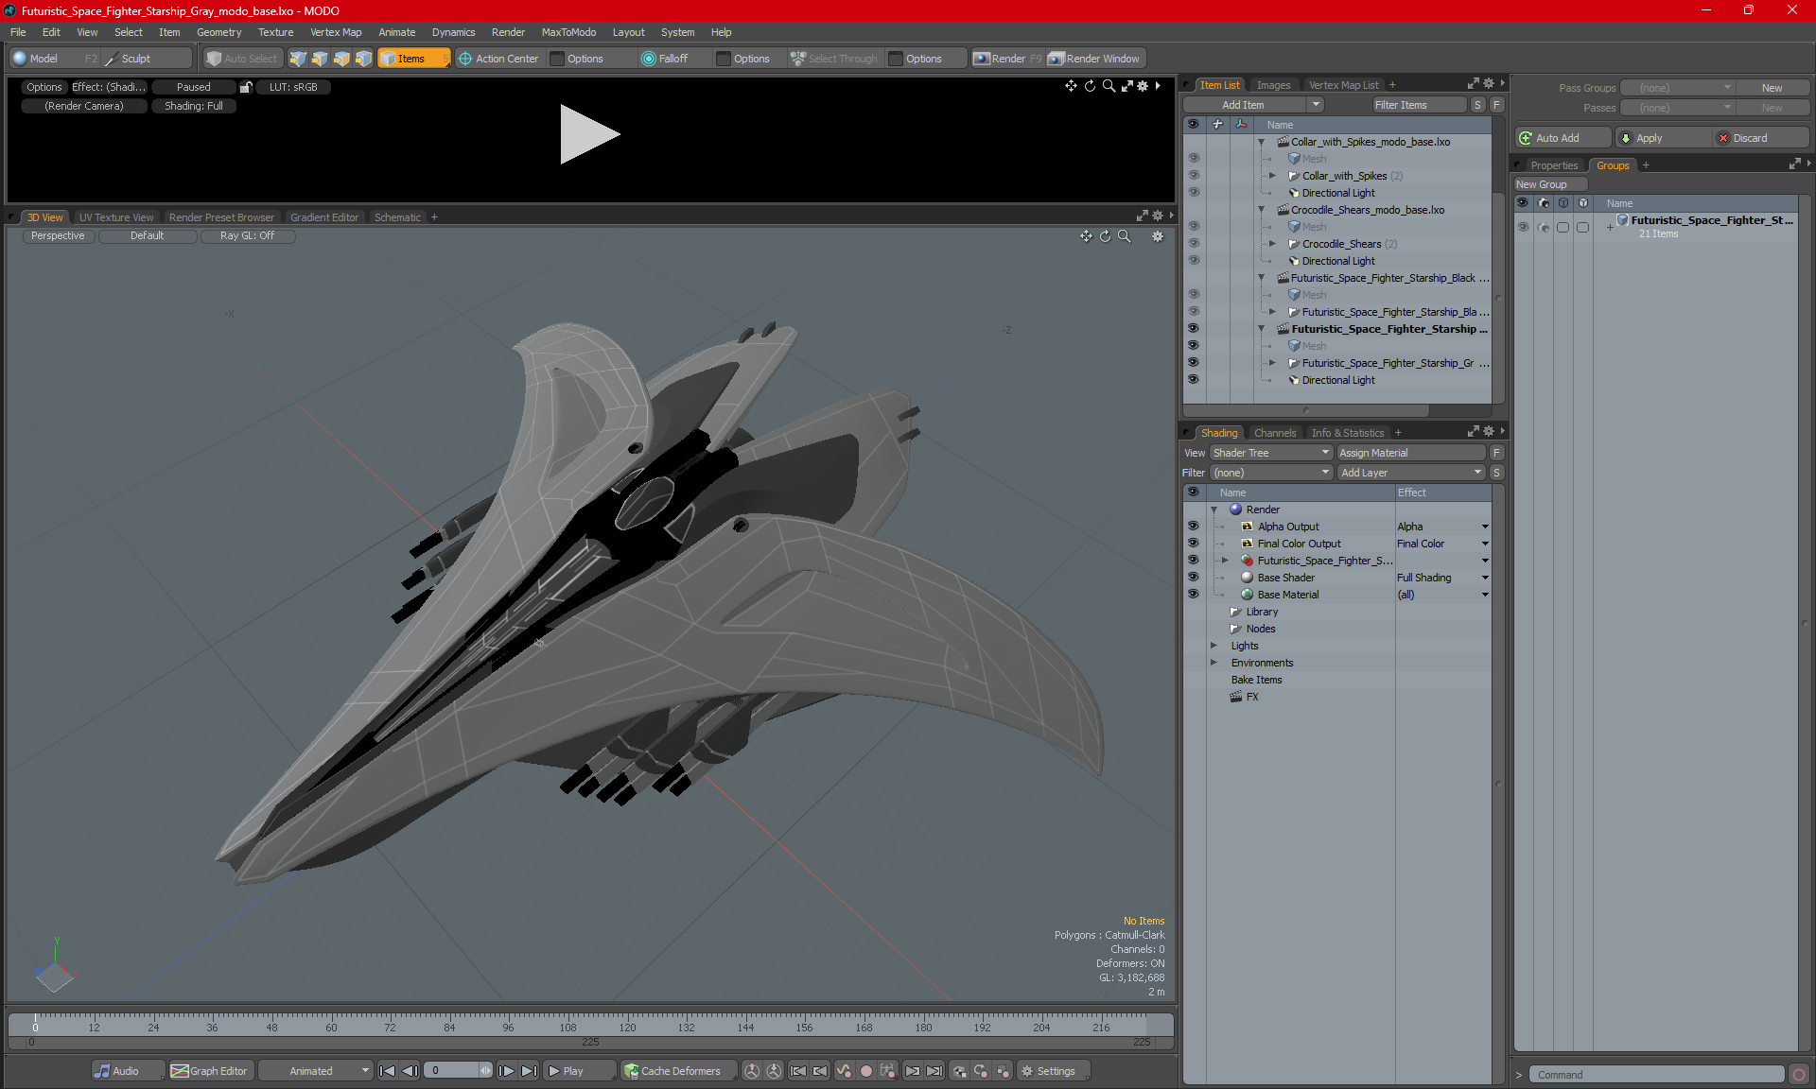Toggle visibility of Futuristic_Space_Fighter_Starship scene item
The height and width of the screenshot is (1089, 1816).
tap(1193, 328)
